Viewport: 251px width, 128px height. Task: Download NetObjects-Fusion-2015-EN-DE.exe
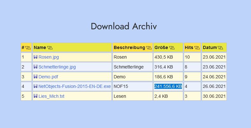tap(75, 87)
